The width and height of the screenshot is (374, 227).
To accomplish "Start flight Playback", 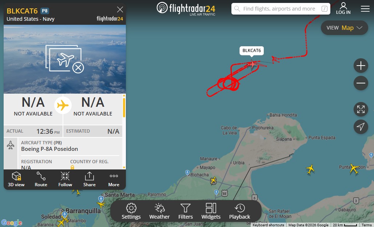I will click(x=239, y=211).
